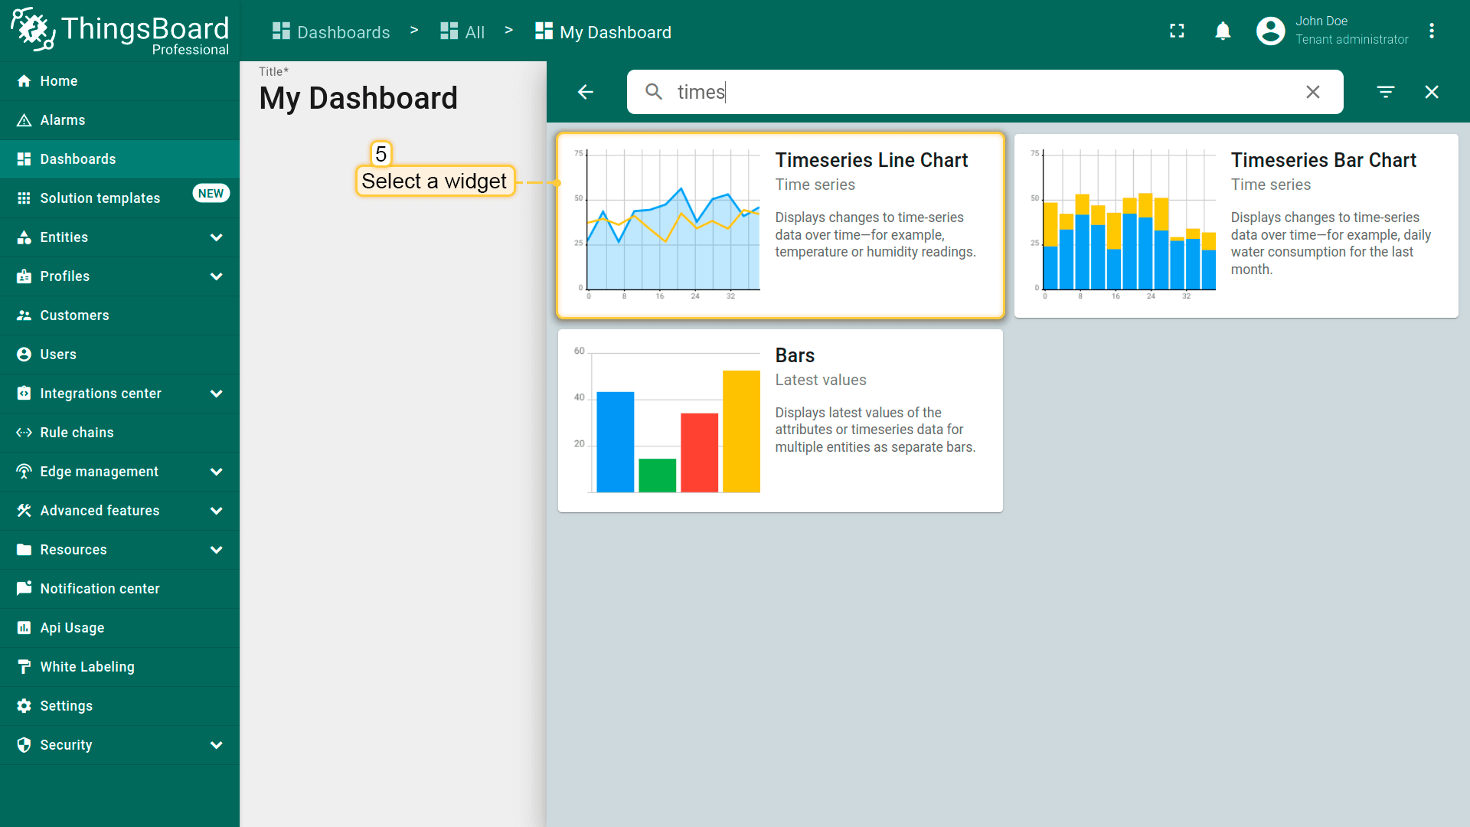Viewport: 1470px width, 827px height.
Task: Select the Timeseries Bar Chart widget
Action: tap(1236, 226)
